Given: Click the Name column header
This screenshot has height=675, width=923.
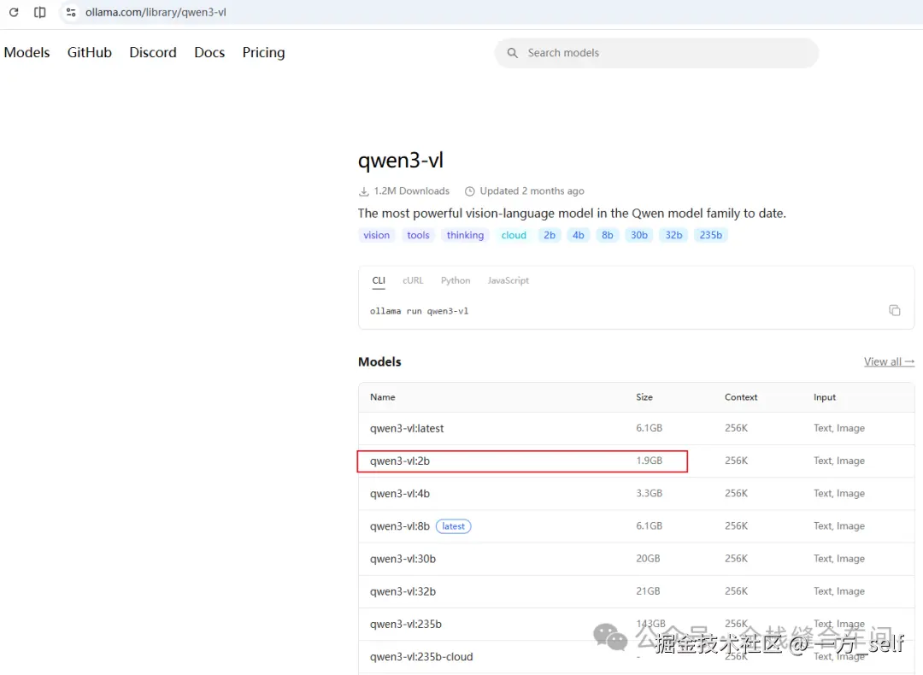Looking at the screenshot, I should [x=383, y=397].
